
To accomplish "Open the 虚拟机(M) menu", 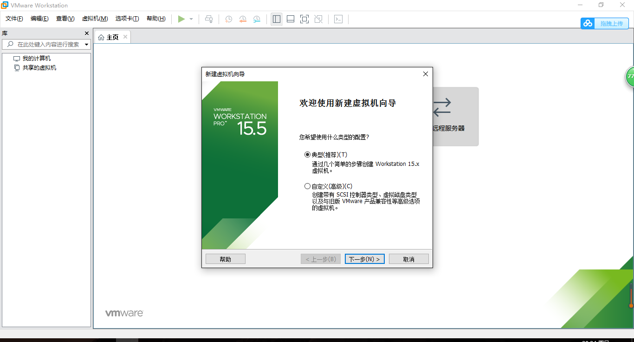I will pyautogui.click(x=95, y=19).
